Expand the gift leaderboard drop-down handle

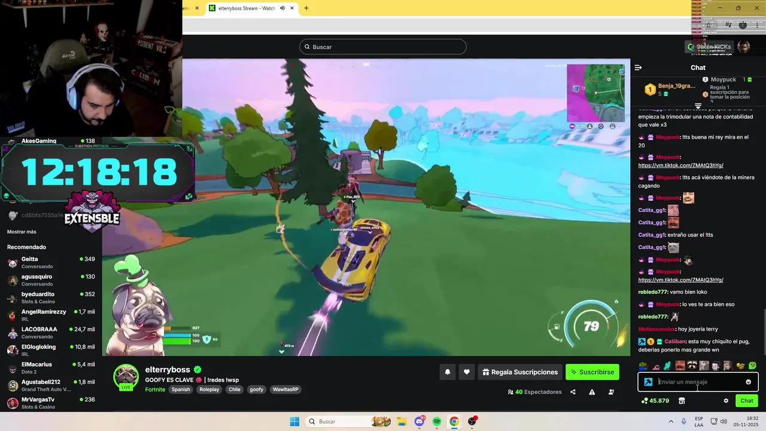click(698, 106)
